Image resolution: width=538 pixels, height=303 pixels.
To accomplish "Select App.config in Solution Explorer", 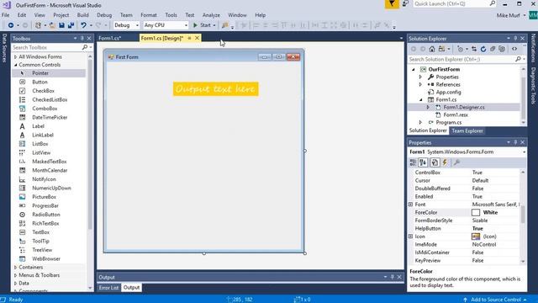I will pos(448,92).
